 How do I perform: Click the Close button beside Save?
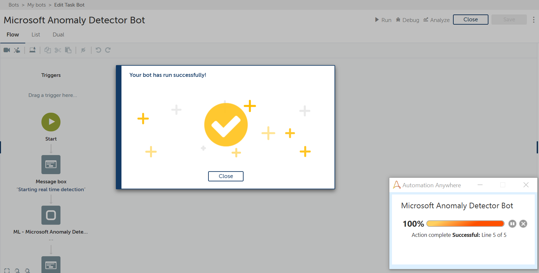coord(470,20)
